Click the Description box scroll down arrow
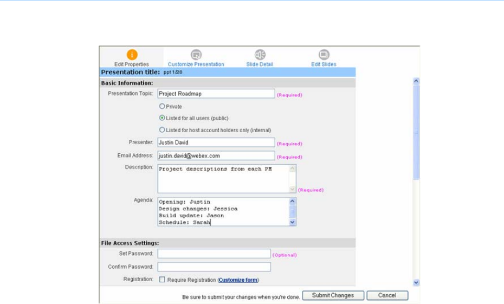The width and height of the screenshot is (504, 304). pyautogui.click(x=292, y=189)
